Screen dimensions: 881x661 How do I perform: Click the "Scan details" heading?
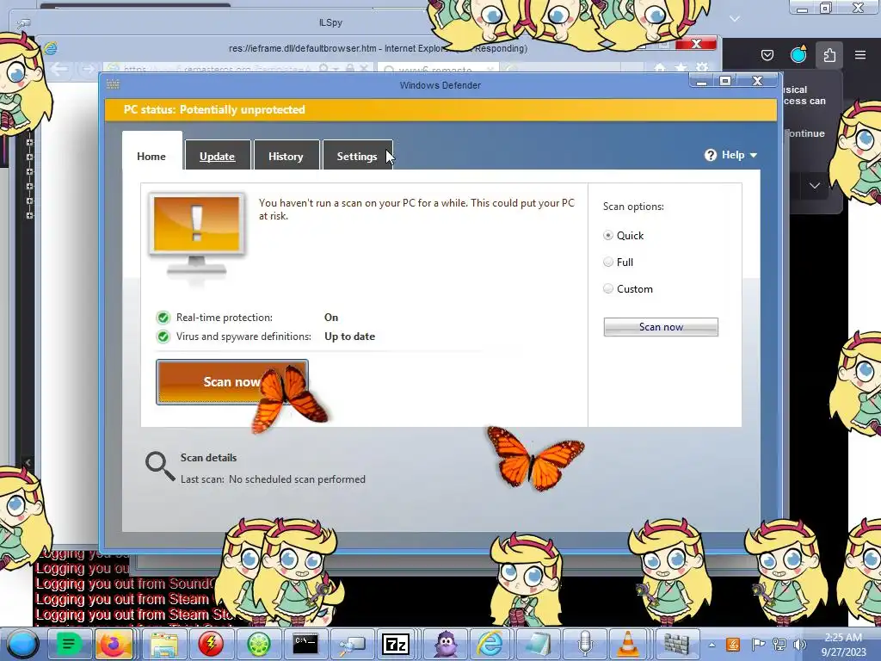[208, 458]
